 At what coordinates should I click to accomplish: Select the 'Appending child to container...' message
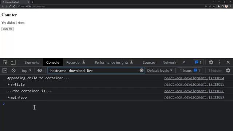coord(38,78)
